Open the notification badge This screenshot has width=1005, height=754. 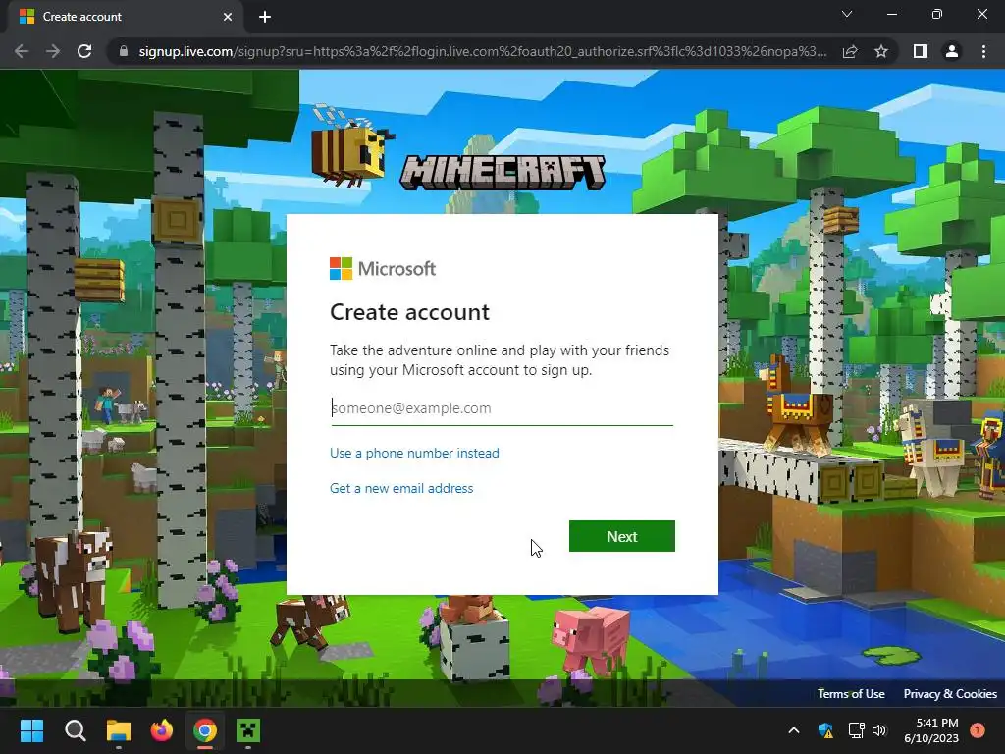[978, 730]
